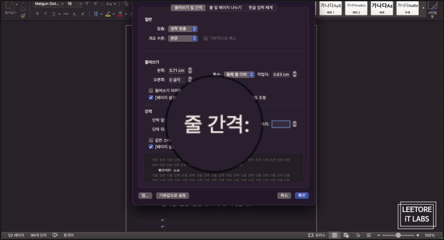This screenshot has height=240, width=444.
Task: Toggle the 들여쓰기 미러링 checkbox
Action: point(151,91)
